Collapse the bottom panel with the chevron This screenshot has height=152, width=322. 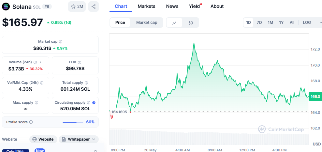coord(95,151)
